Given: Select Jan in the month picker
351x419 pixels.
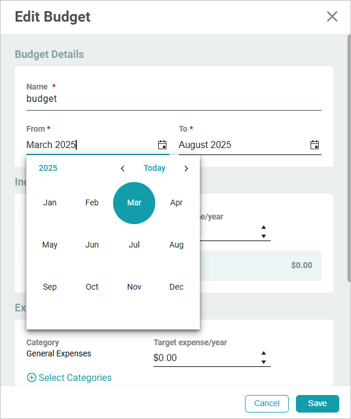Looking at the screenshot, I should (50, 203).
